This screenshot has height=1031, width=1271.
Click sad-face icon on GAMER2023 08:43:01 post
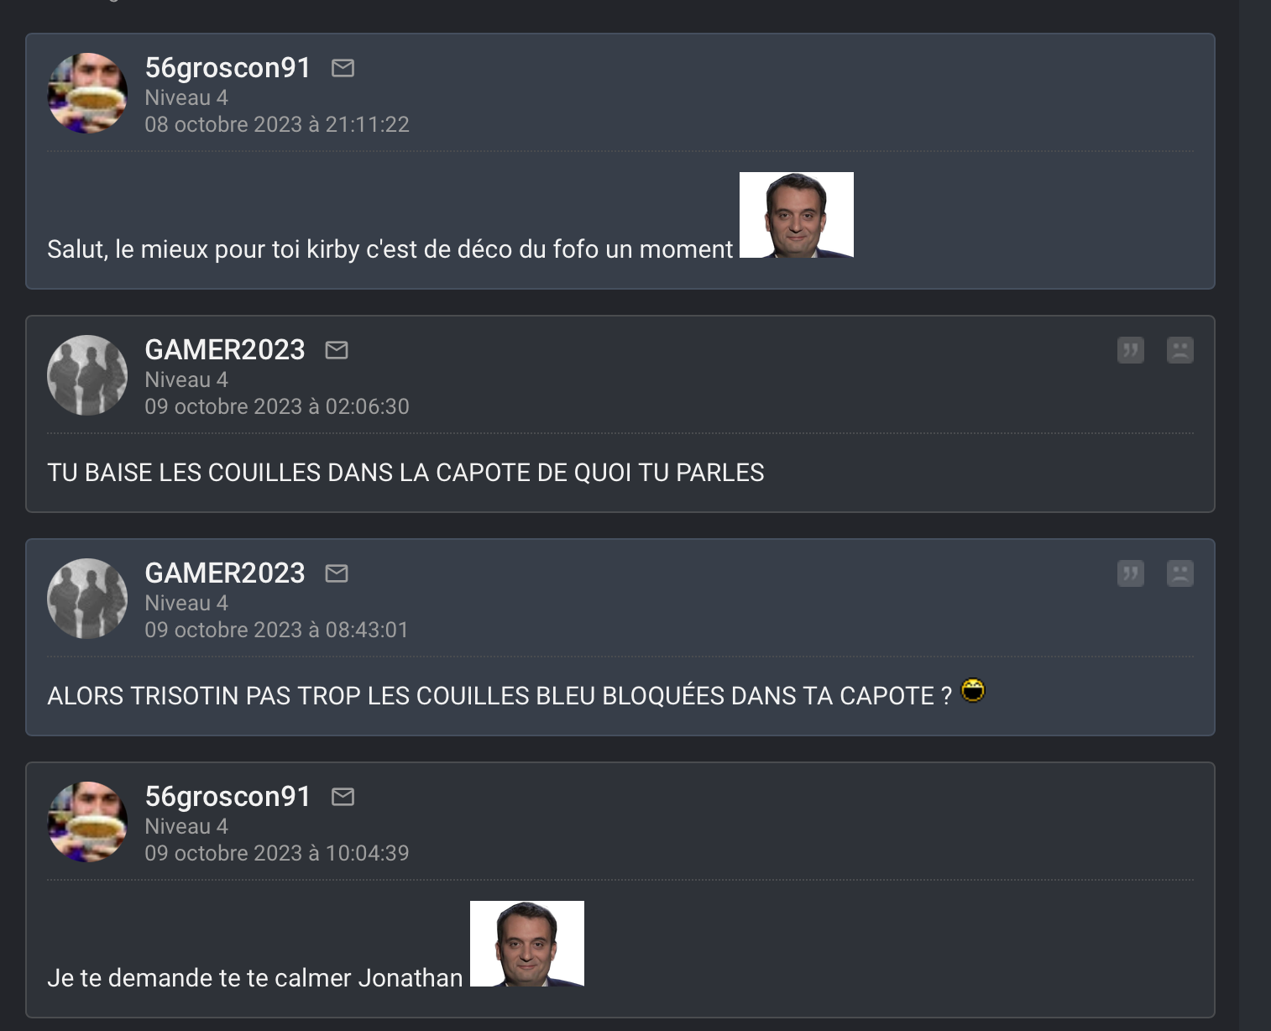[x=1180, y=573]
